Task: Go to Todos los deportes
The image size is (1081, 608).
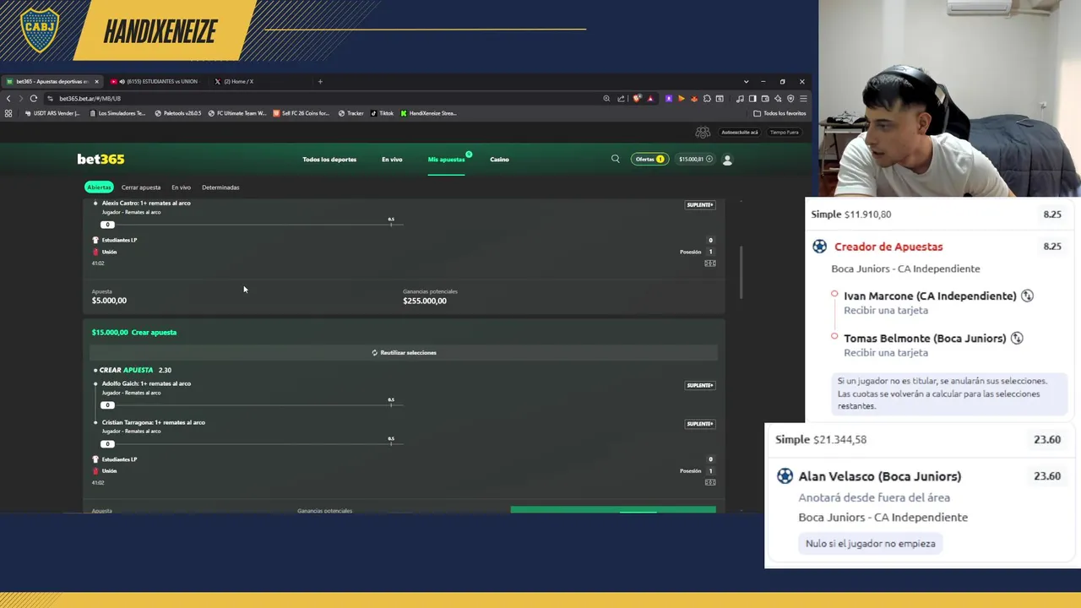Action: 329,159
